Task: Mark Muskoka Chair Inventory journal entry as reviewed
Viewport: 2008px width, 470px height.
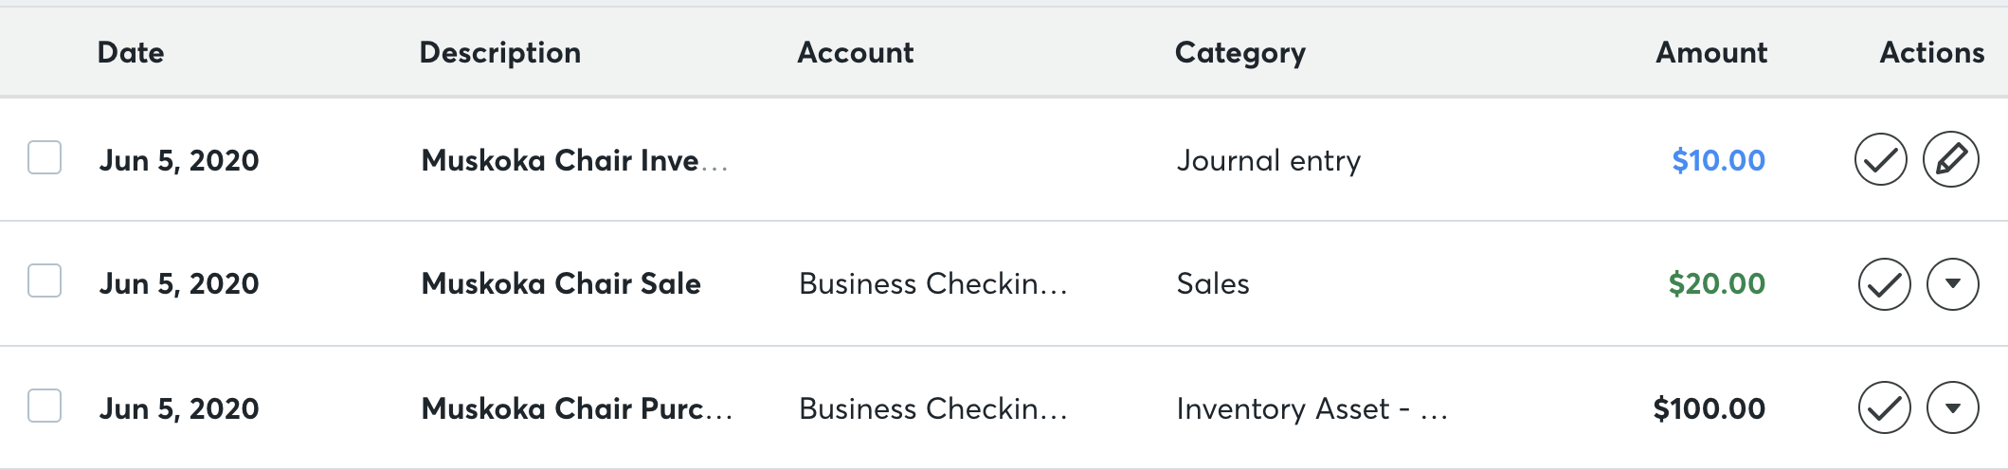Action: pos(1880,159)
